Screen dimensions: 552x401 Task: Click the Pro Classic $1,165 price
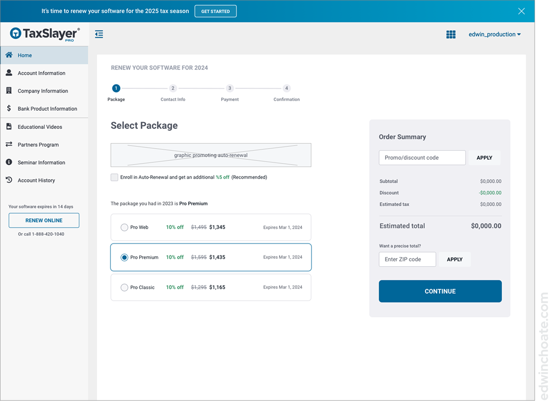217,287
